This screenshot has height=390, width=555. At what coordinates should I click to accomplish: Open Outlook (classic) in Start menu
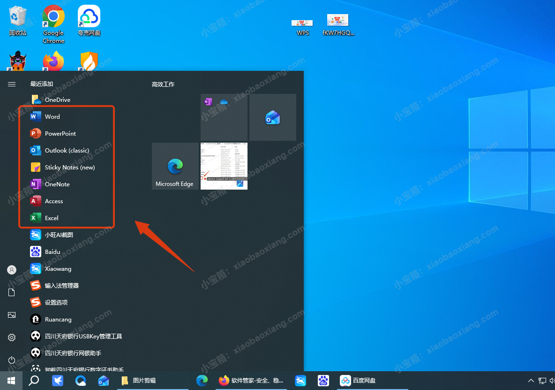click(67, 150)
